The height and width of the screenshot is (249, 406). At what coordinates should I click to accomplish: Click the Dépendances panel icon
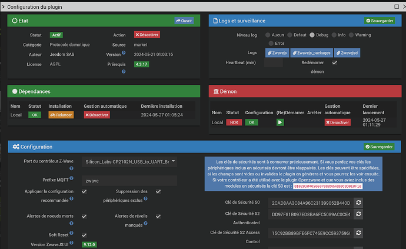(15, 91)
